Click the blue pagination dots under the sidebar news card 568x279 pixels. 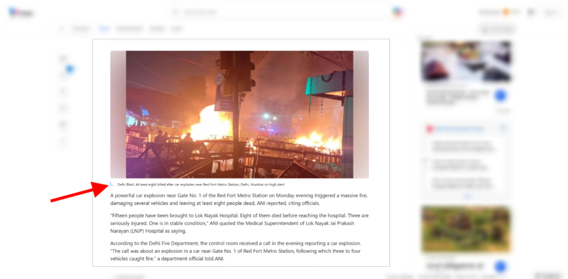(467, 196)
